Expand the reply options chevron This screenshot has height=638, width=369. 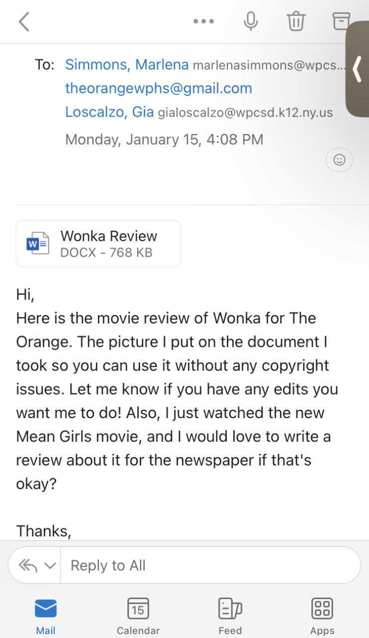pyautogui.click(x=50, y=565)
